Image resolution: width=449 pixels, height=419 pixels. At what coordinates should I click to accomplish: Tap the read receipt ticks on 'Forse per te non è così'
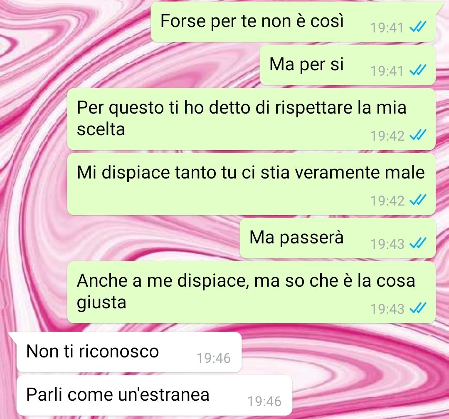click(x=418, y=27)
